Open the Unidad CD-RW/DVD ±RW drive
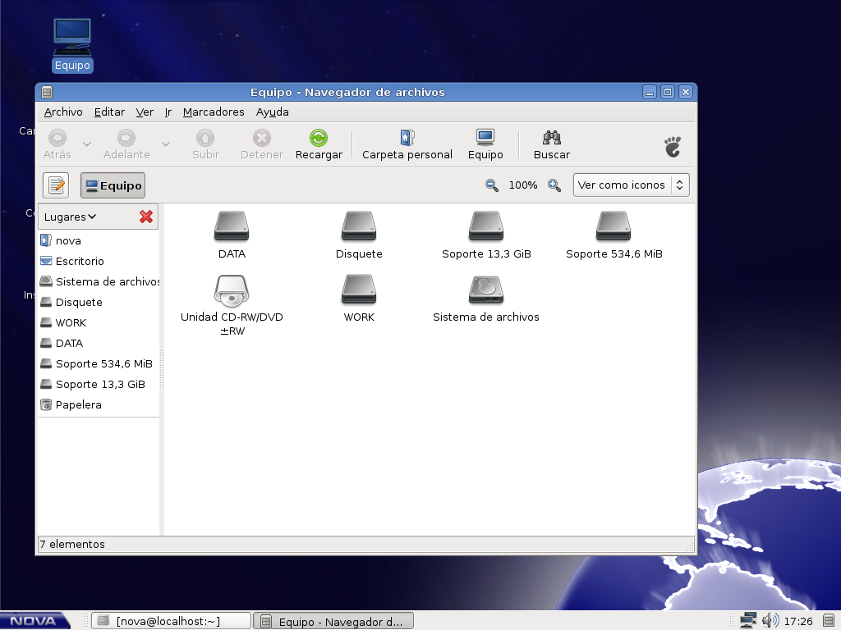This screenshot has height=630, width=841. pyautogui.click(x=231, y=291)
